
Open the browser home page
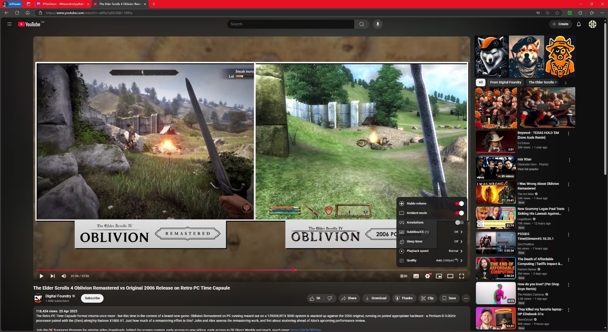(27, 13)
